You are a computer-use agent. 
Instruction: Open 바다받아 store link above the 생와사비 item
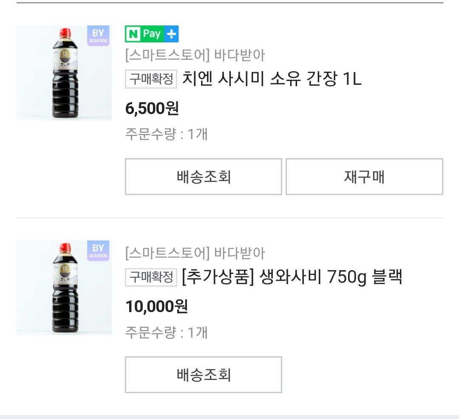pos(195,254)
